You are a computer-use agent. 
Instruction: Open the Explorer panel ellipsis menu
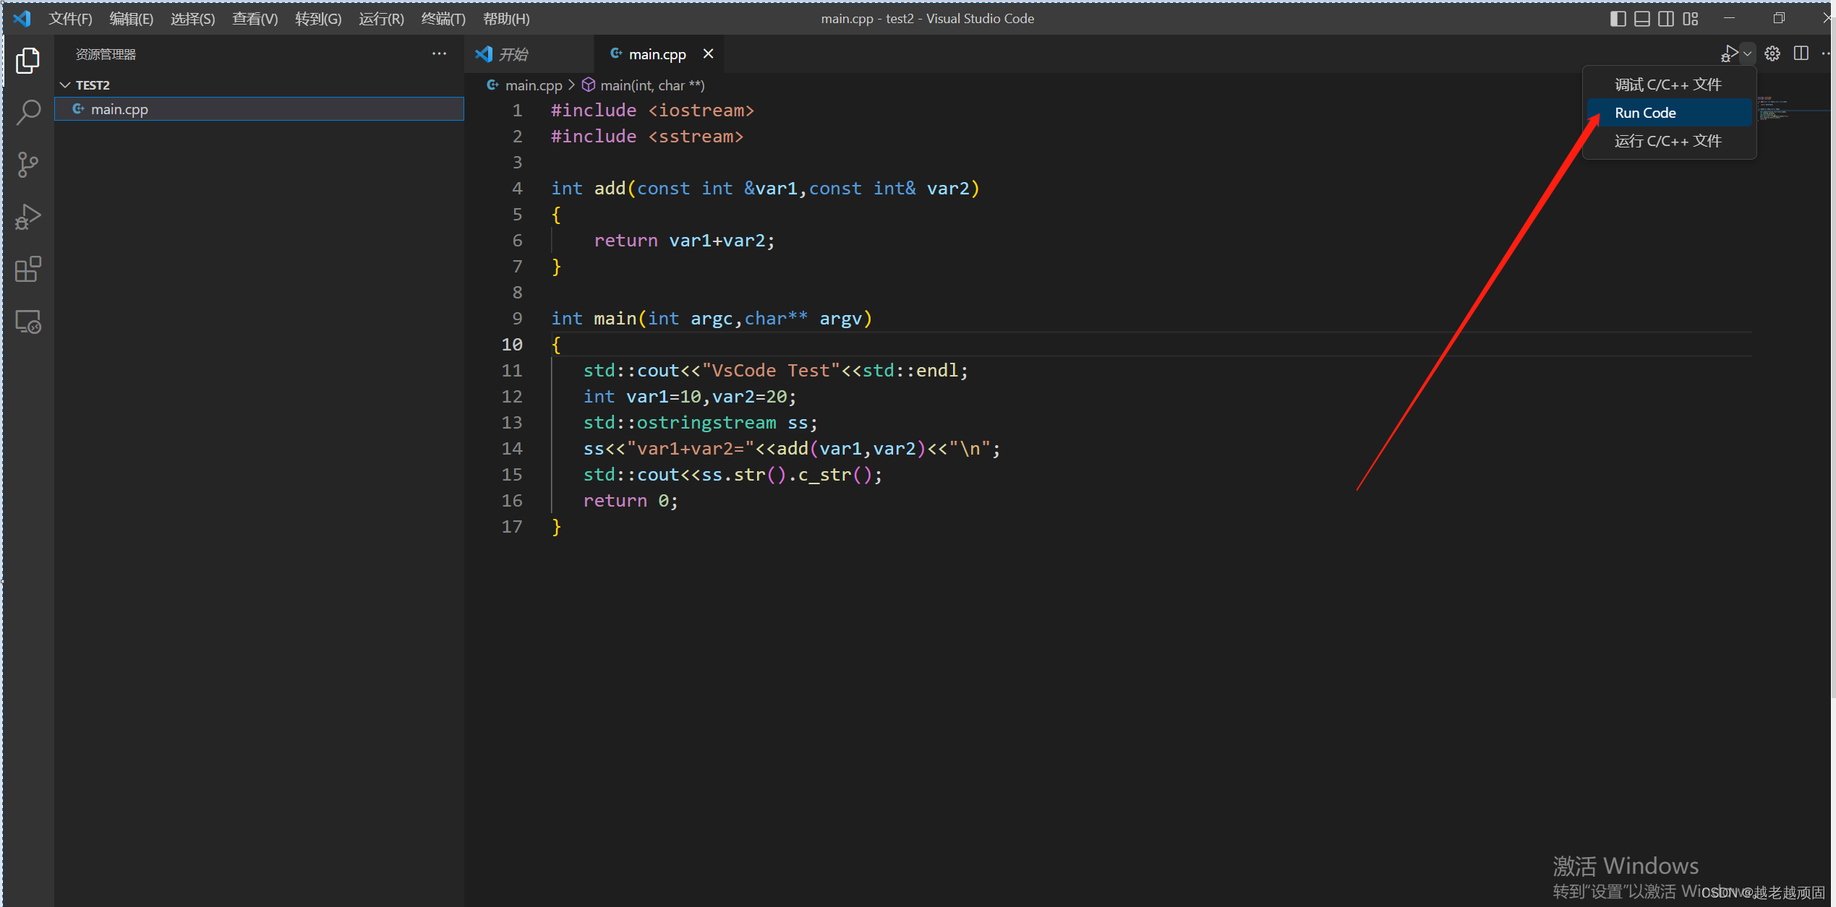tap(439, 53)
